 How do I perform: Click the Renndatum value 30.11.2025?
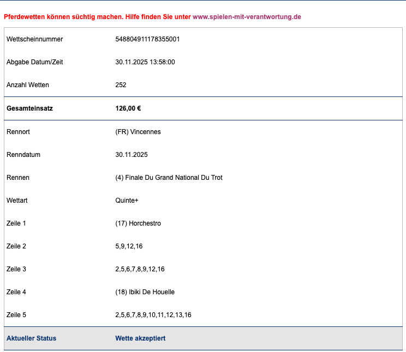click(131, 155)
